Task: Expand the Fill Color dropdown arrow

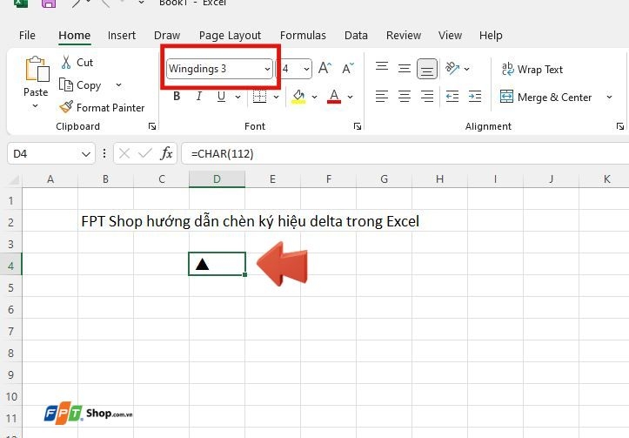Action: [315, 97]
